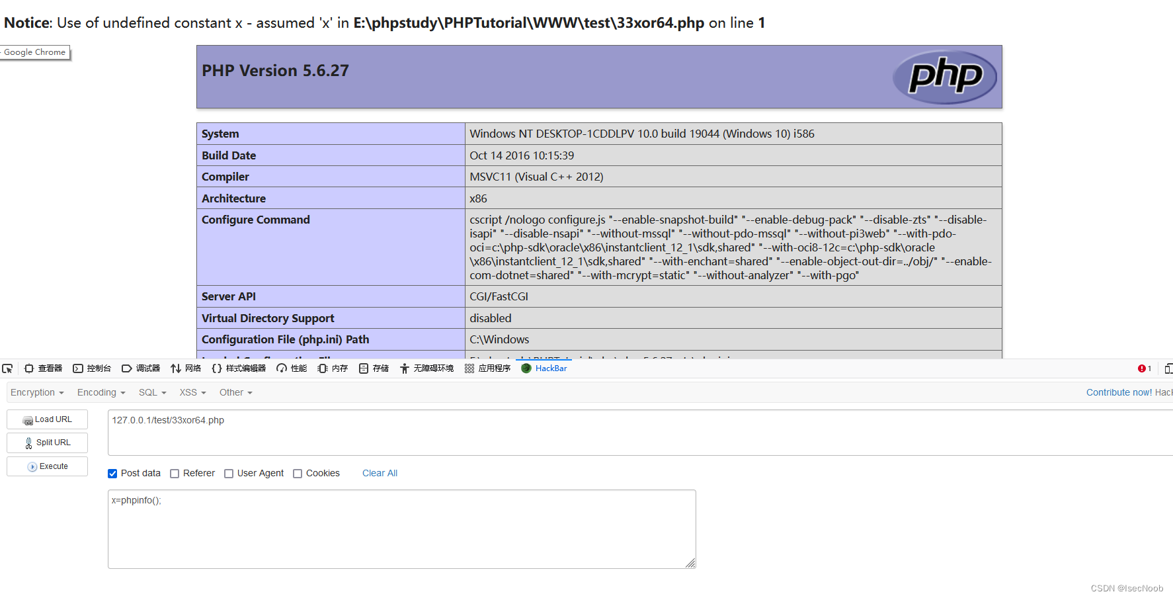
Task: Expand the Encoding dropdown menu
Action: pyautogui.click(x=101, y=392)
